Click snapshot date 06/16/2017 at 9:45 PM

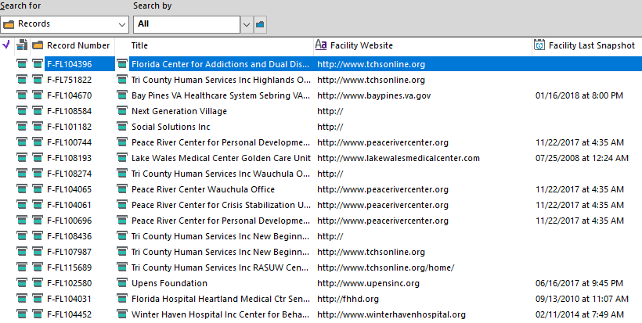click(579, 283)
